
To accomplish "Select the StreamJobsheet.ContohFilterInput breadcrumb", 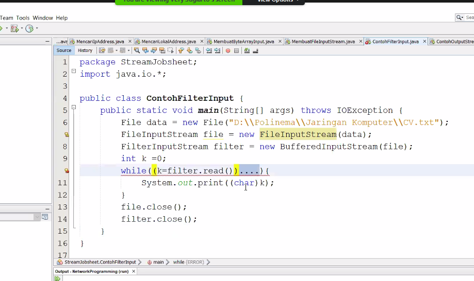I will pos(100,262).
